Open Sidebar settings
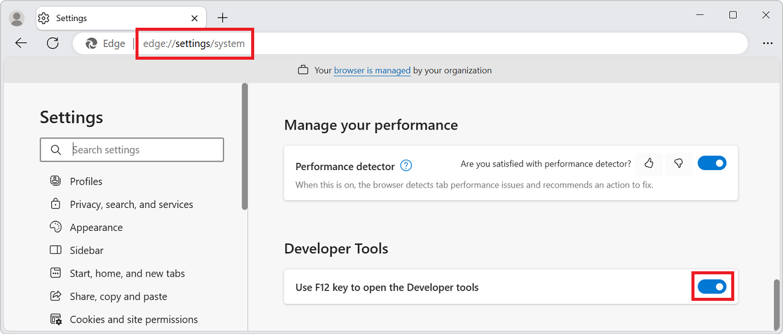 (87, 250)
